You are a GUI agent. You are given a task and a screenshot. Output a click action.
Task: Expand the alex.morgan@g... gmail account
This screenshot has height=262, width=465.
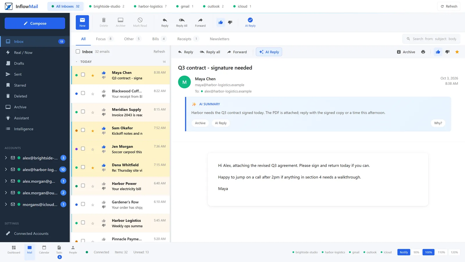point(6,181)
